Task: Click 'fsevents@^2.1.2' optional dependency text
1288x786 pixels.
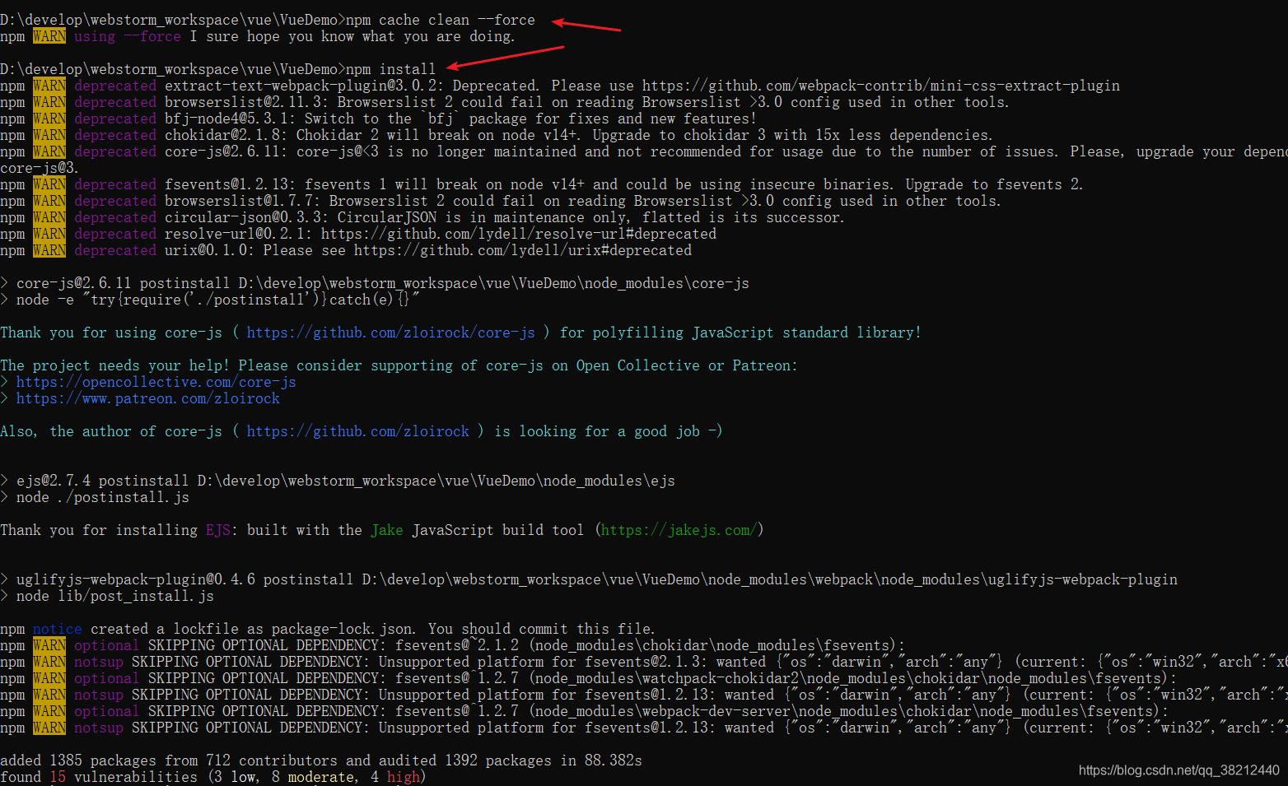Action: click(457, 645)
